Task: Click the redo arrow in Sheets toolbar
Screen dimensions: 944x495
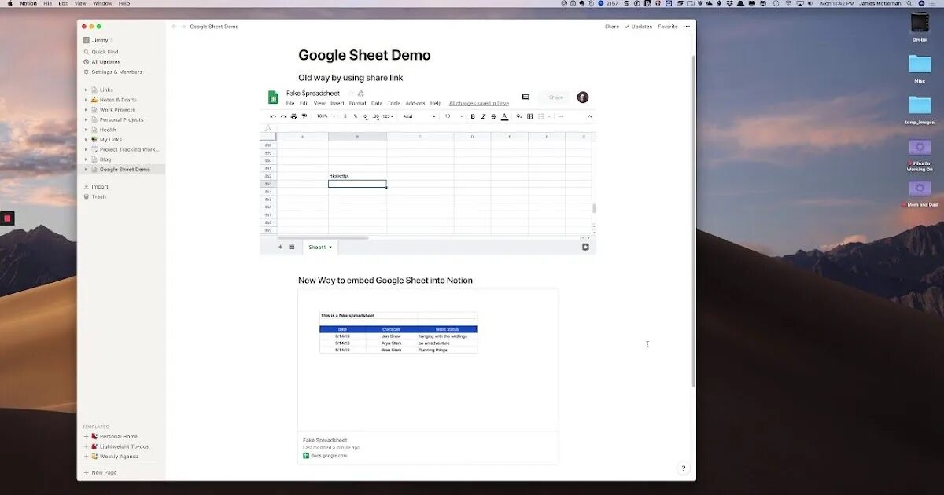Action: click(x=283, y=116)
